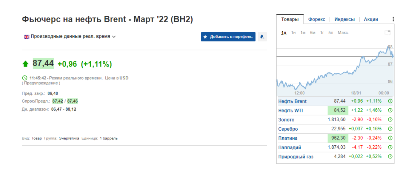Click the clock icon in the Brent row

click(390, 101)
